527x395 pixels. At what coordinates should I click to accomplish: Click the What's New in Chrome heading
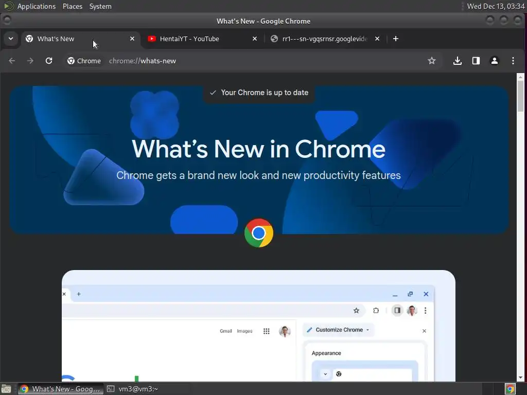point(258,149)
